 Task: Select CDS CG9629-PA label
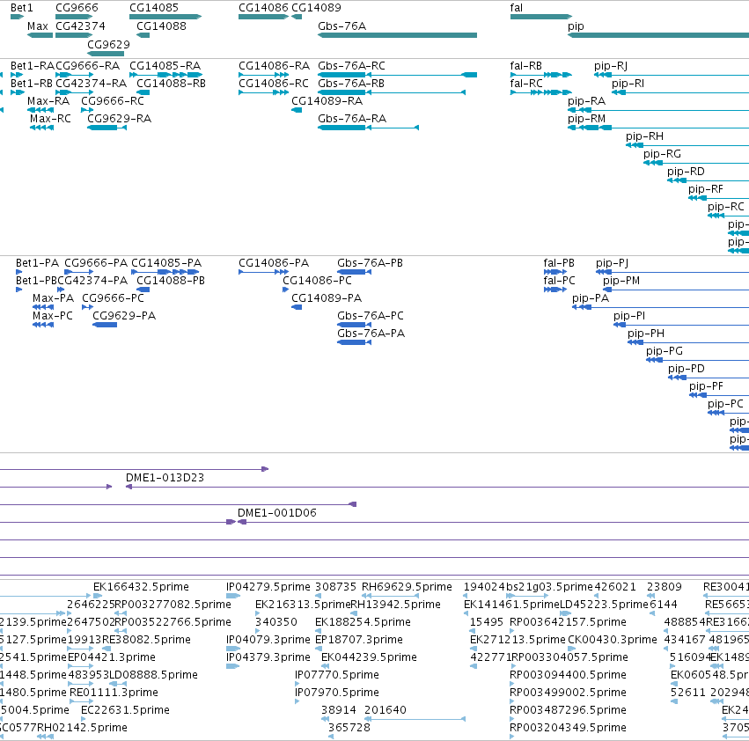[x=124, y=316]
